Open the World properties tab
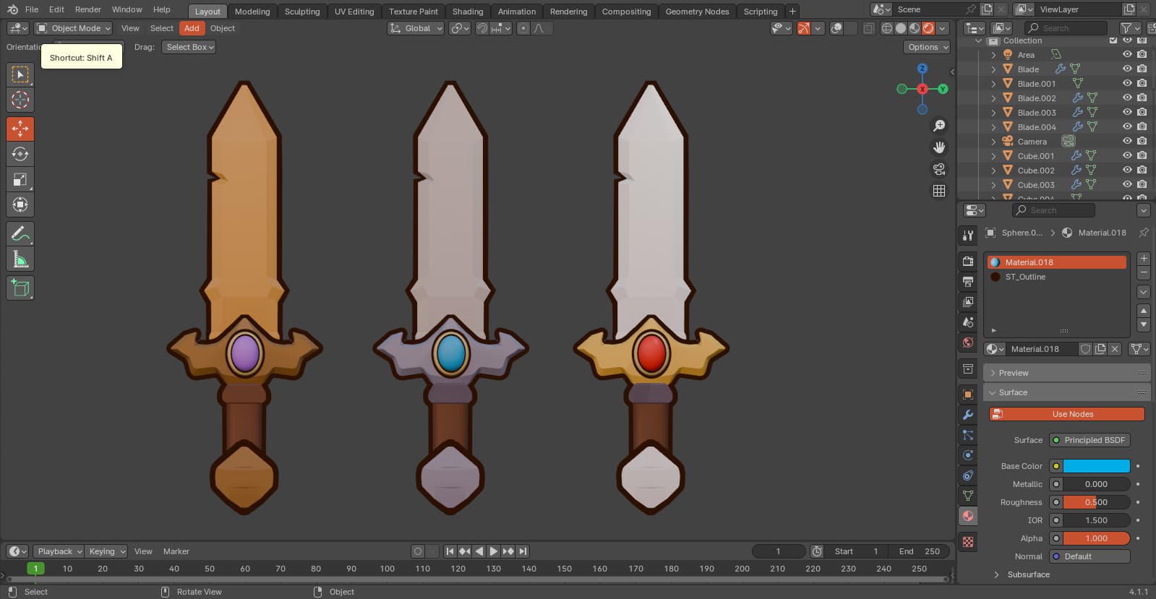 [x=968, y=342]
